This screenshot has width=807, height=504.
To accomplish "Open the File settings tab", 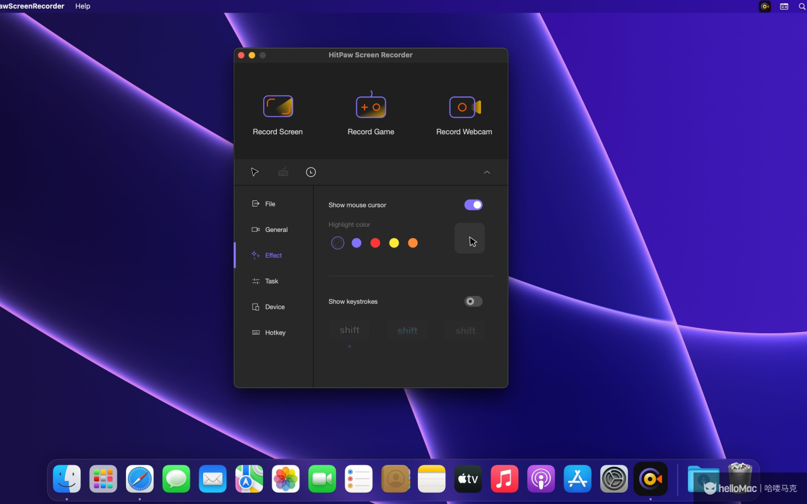I will tap(264, 204).
